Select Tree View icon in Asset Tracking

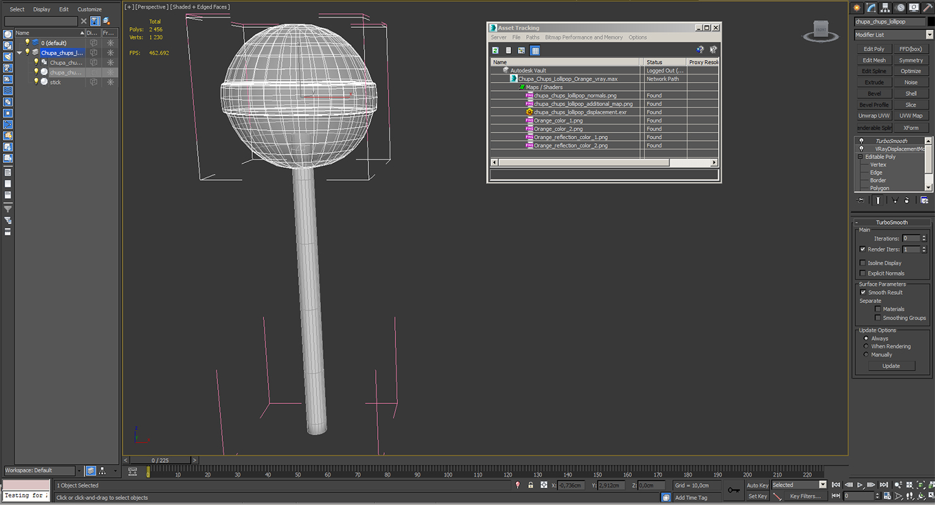pyautogui.click(x=522, y=50)
